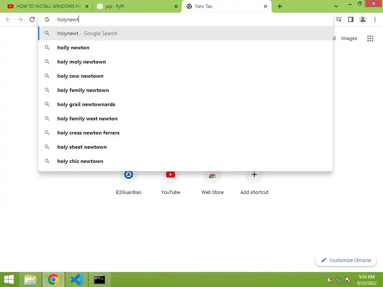The image size is (383, 287).
Task: Open the Chrome profile avatar
Action: coord(363,19)
